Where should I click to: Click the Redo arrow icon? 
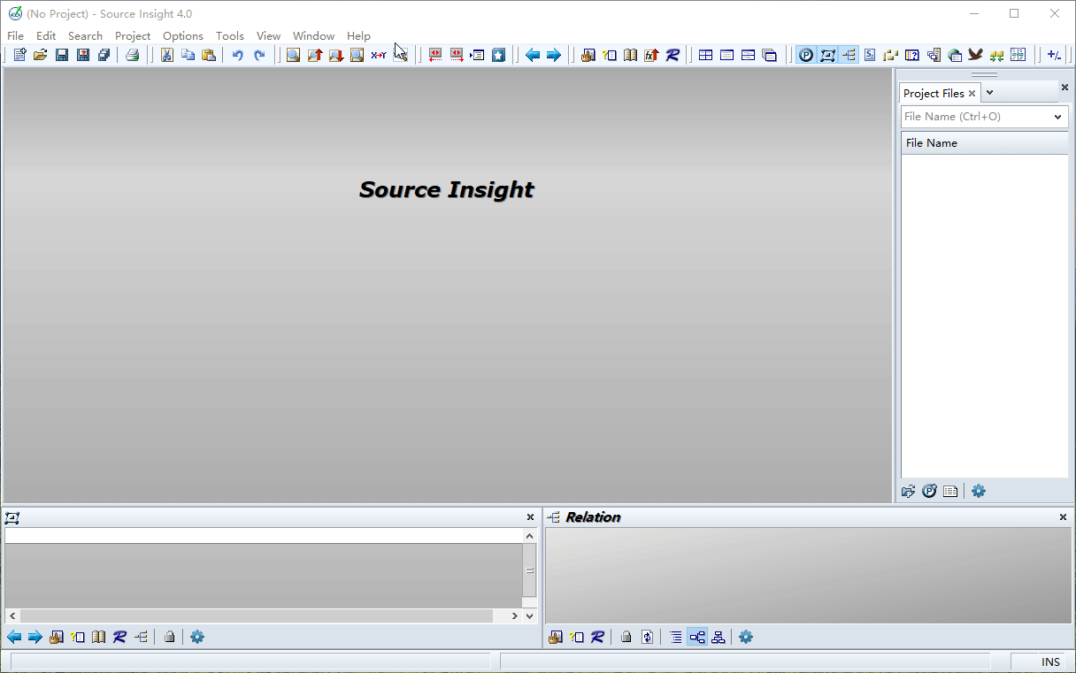click(x=259, y=55)
